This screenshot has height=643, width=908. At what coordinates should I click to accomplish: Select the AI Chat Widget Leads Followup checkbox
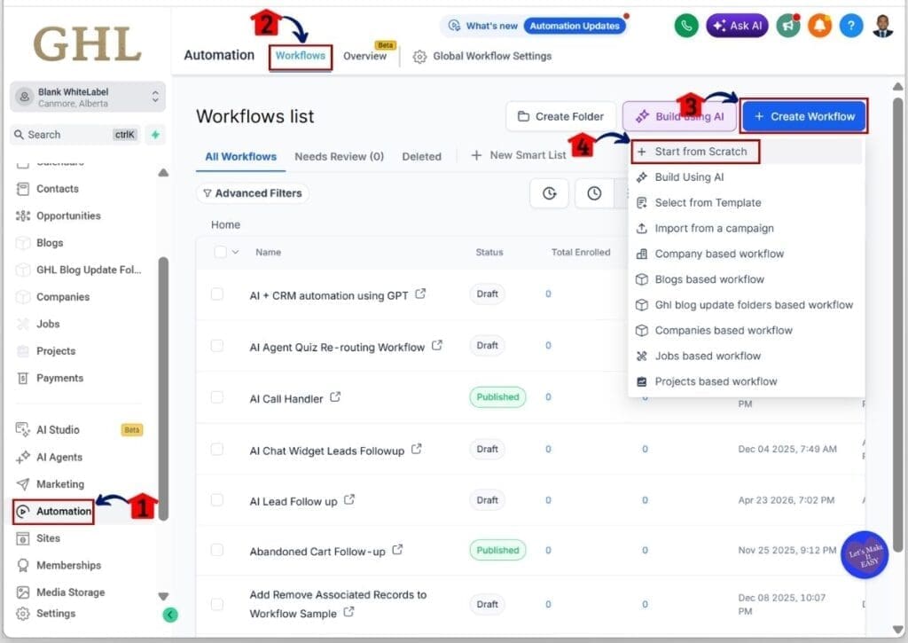(217, 449)
